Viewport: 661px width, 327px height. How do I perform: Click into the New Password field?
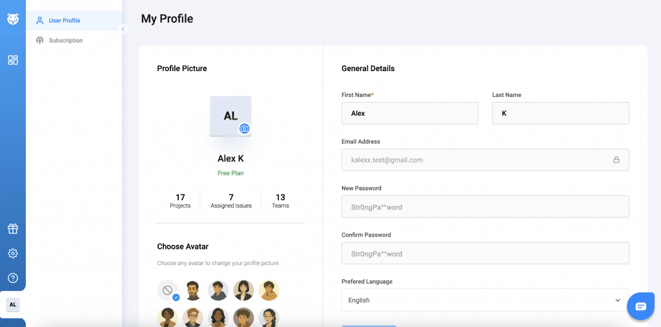(484, 207)
